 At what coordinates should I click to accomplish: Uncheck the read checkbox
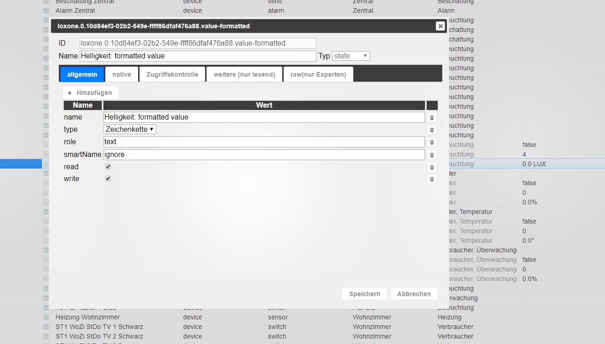click(x=108, y=167)
